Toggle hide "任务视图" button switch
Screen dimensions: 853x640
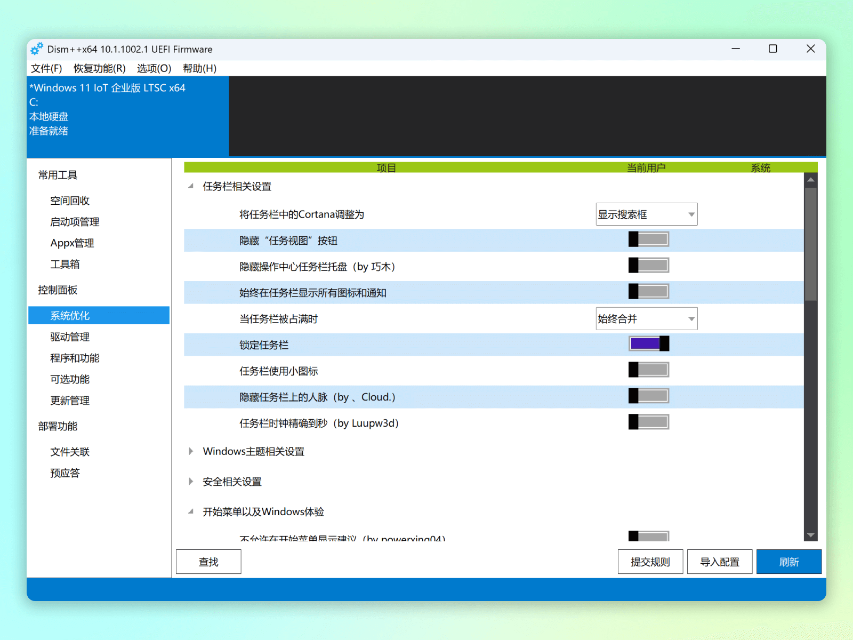[648, 239]
